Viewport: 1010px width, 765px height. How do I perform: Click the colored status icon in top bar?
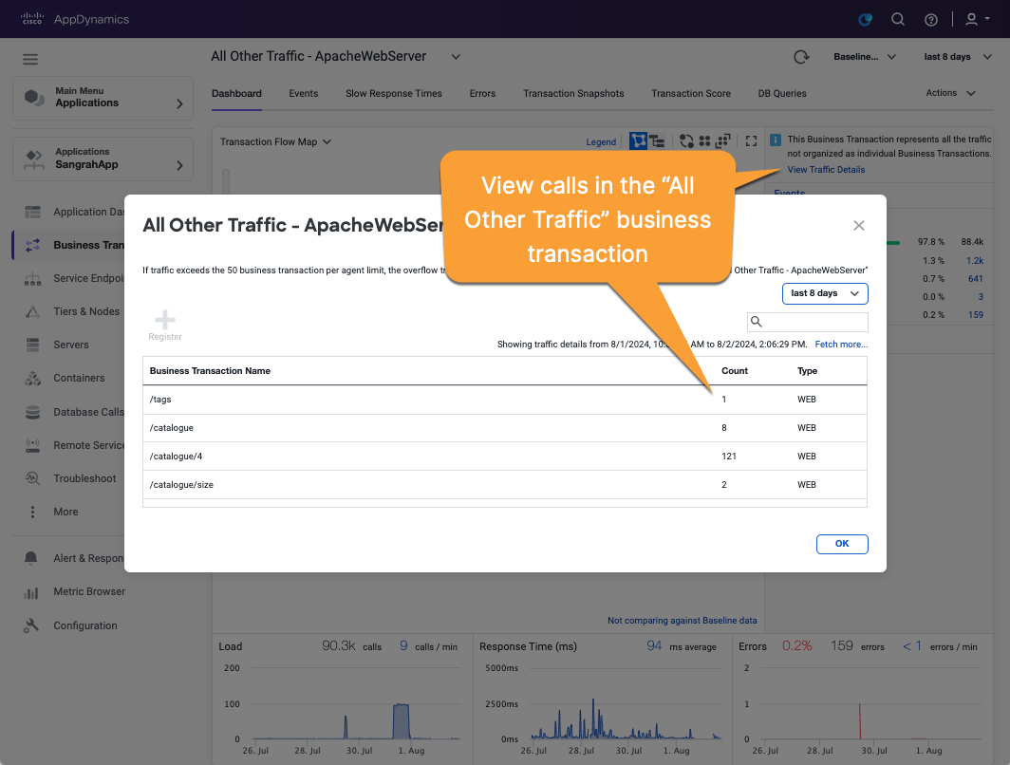pyautogui.click(x=865, y=19)
